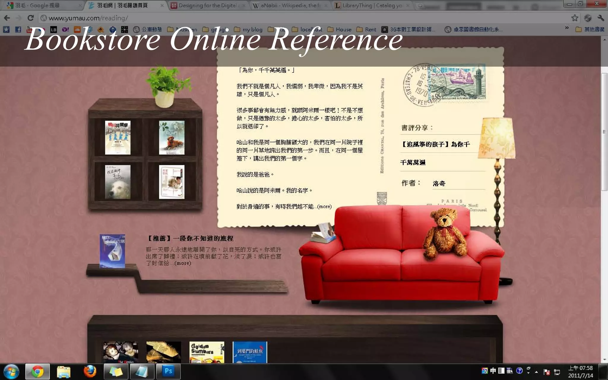
Task: Show hidden tray icons with the up arrow
Action: tap(536, 372)
